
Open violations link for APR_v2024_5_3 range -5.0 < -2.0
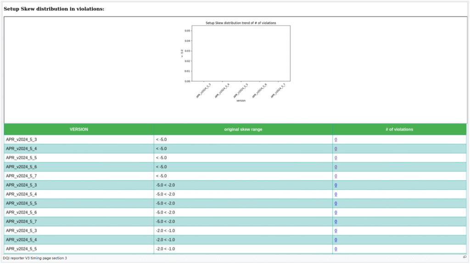336,185
